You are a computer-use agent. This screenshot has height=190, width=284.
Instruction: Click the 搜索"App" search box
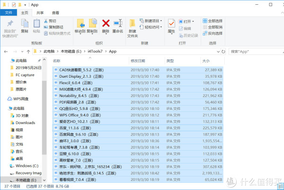tap(256, 52)
